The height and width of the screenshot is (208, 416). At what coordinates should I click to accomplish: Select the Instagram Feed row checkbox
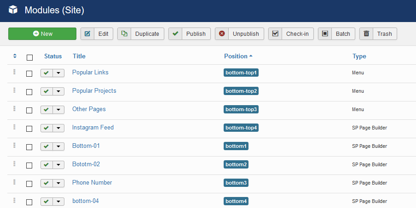pos(29,129)
